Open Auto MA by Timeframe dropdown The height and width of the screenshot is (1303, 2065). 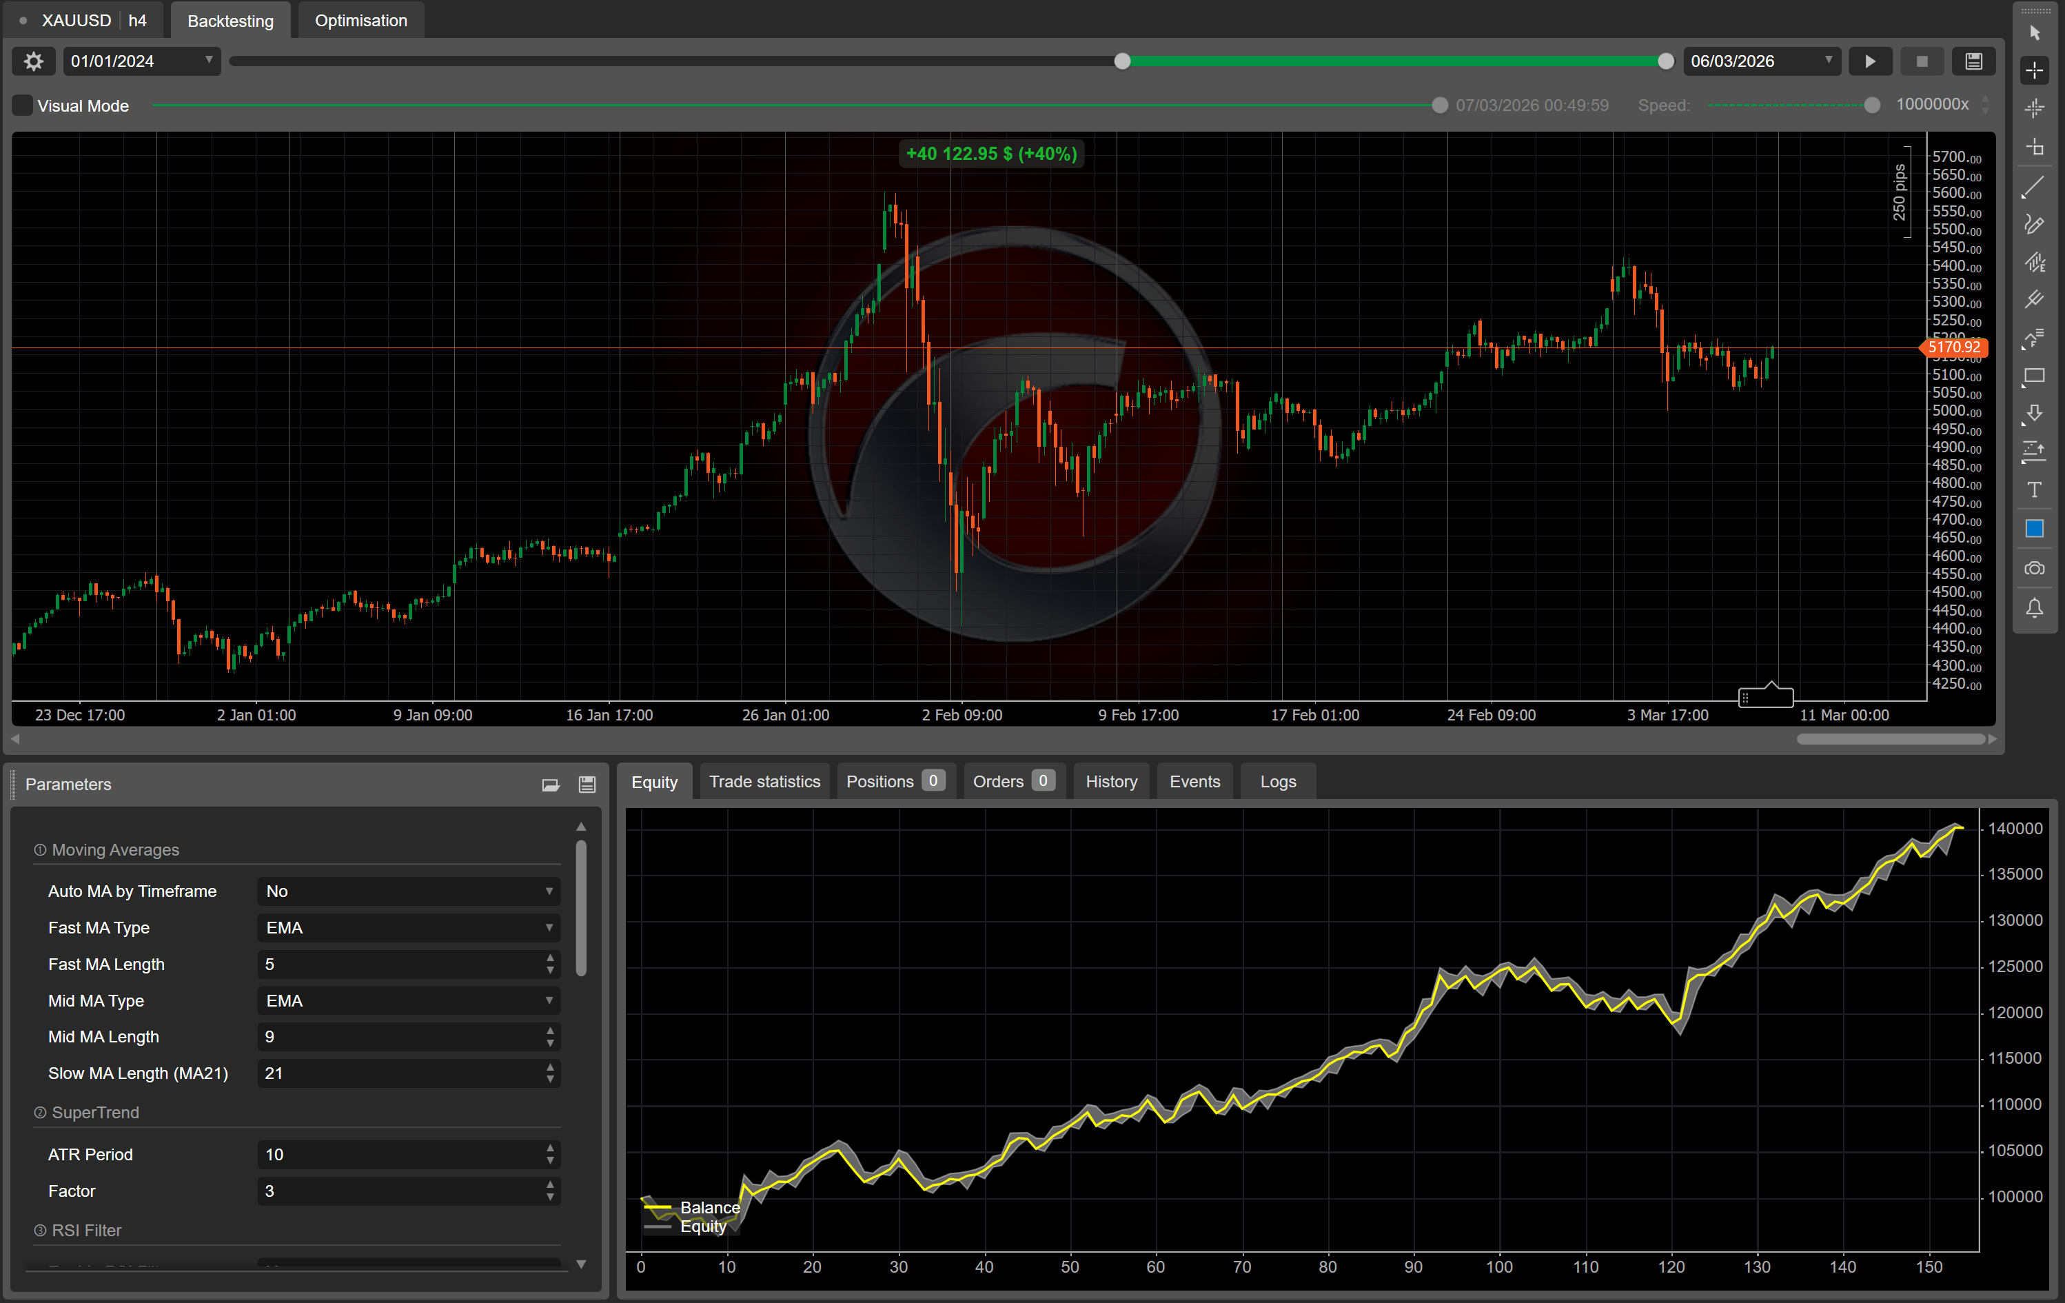coord(408,891)
